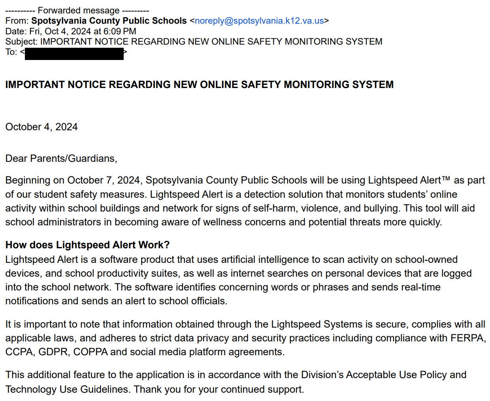Click 'Technology Use Guidelines' in last paragraph
The height and width of the screenshot is (401, 490).
[x=67, y=389]
